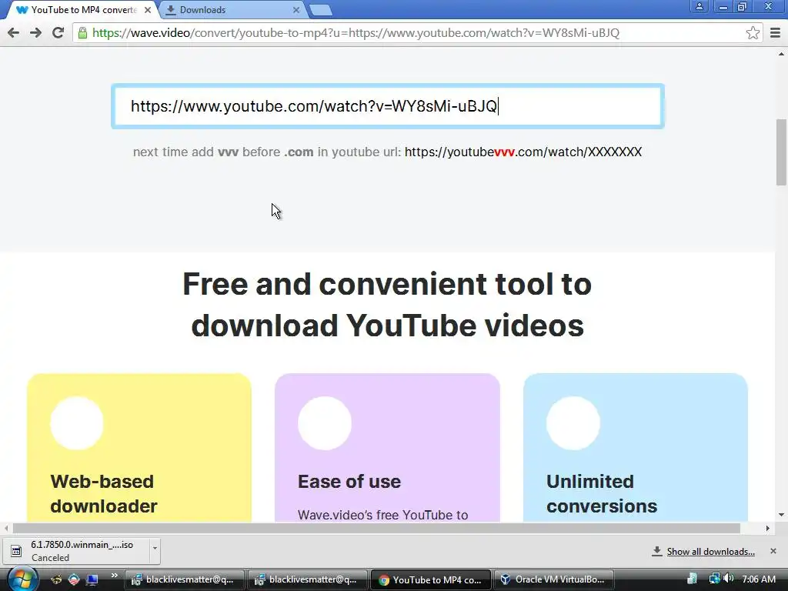Click the horizontal scrollbar right arrow
The image size is (788, 591).
click(767, 528)
